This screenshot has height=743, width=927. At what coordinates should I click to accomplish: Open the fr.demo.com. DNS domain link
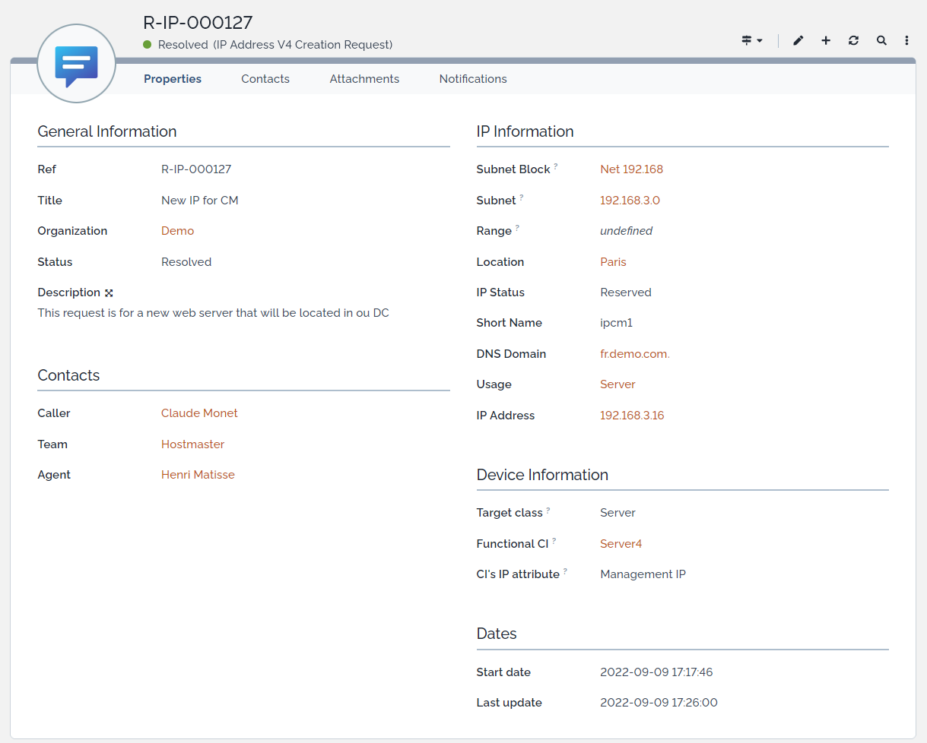click(x=635, y=354)
